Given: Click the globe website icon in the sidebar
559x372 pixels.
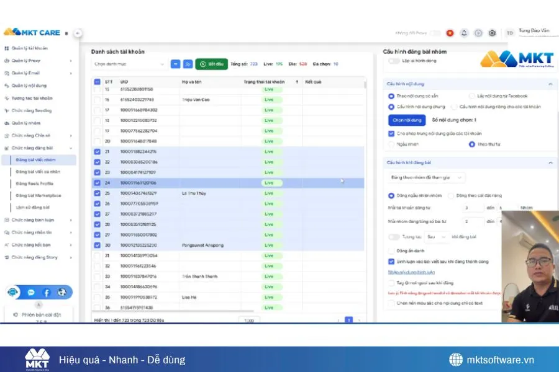Looking at the screenshot, I should (x=61, y=292).
